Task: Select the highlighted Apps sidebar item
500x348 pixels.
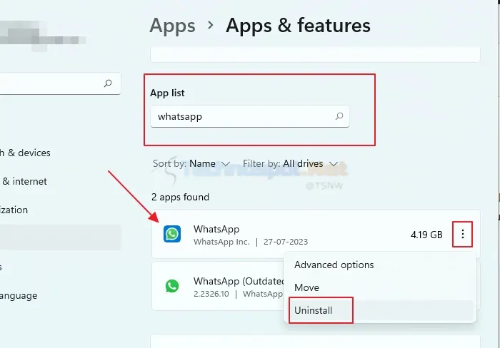Action: (60, 237)
